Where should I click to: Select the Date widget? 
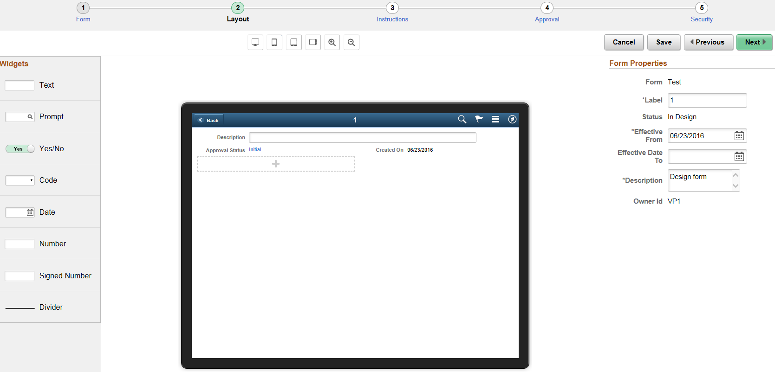(50, 212)
